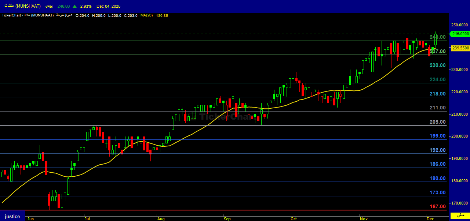This screenshot has height=221, width=470.
Task: Click the yellow خطي scale button
Action: coord(460,216)
